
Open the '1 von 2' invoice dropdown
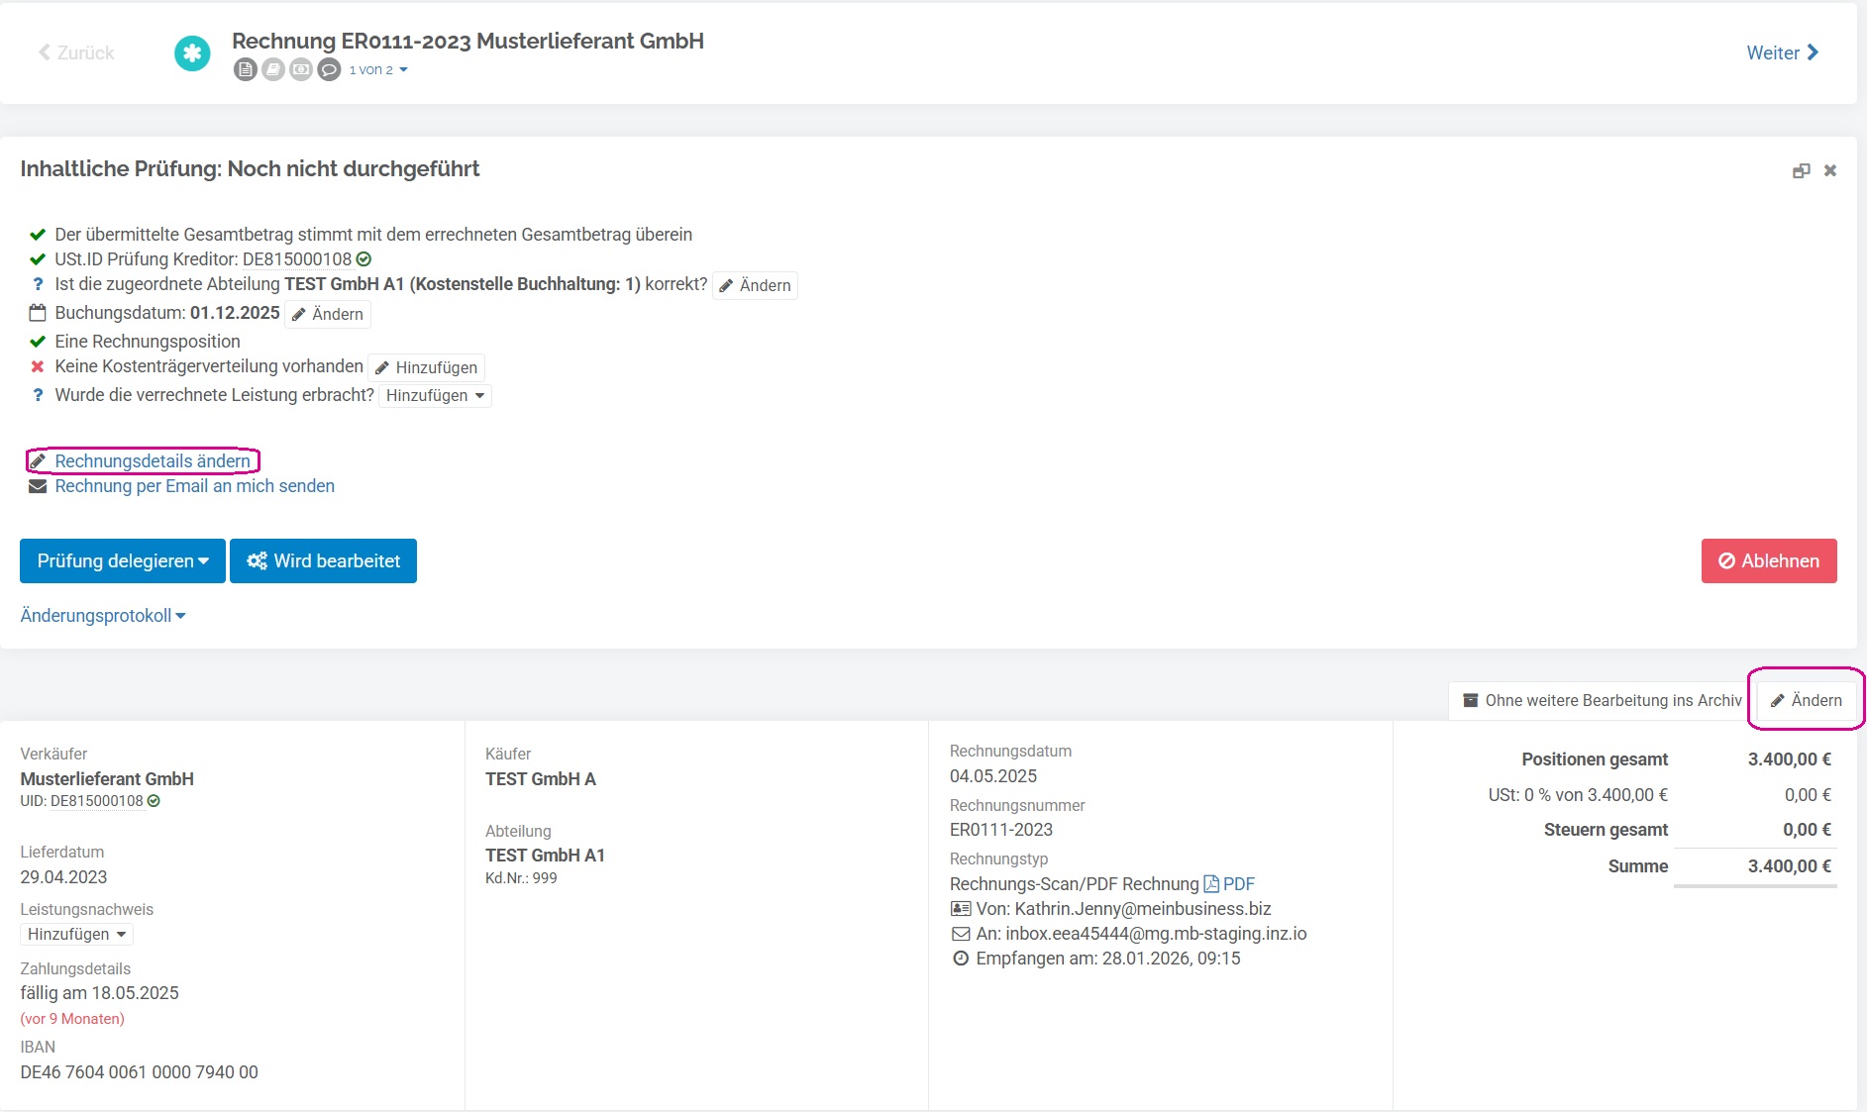378,69
